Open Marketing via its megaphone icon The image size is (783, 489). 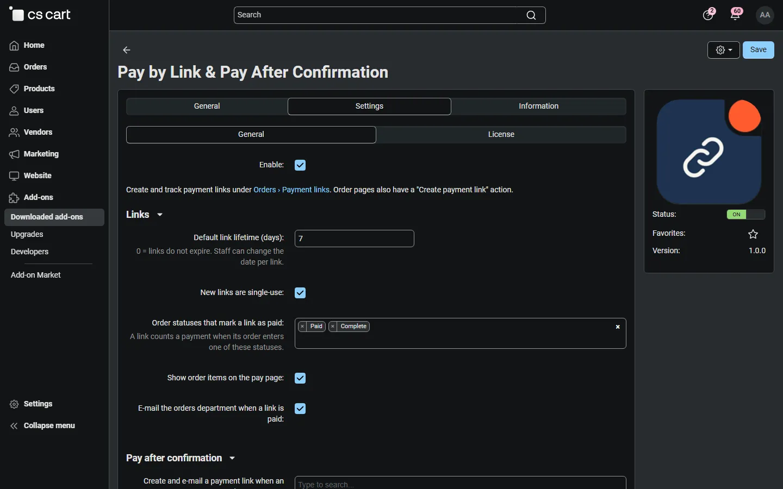[14, 154]
